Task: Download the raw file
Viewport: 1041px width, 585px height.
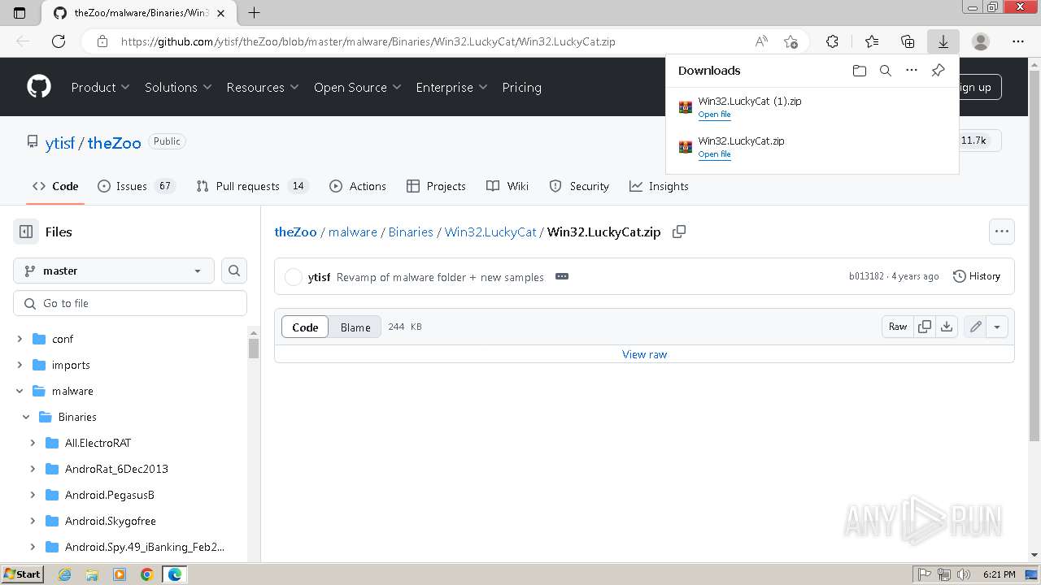Action: pos(947,327)
